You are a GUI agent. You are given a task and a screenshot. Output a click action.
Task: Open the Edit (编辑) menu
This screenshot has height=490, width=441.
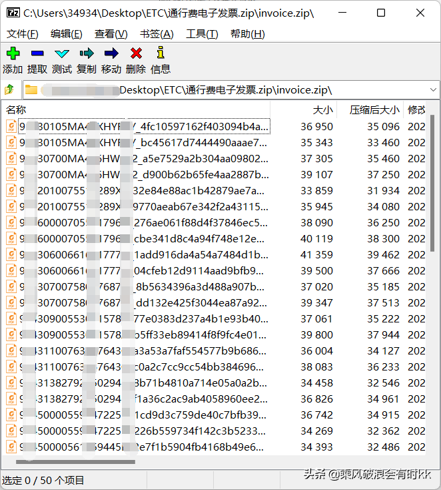(x=67, y=34)
